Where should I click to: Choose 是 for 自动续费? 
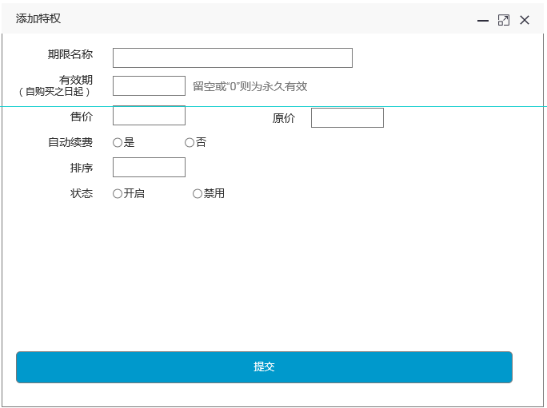pyautogui.click(x=118, y=142)
